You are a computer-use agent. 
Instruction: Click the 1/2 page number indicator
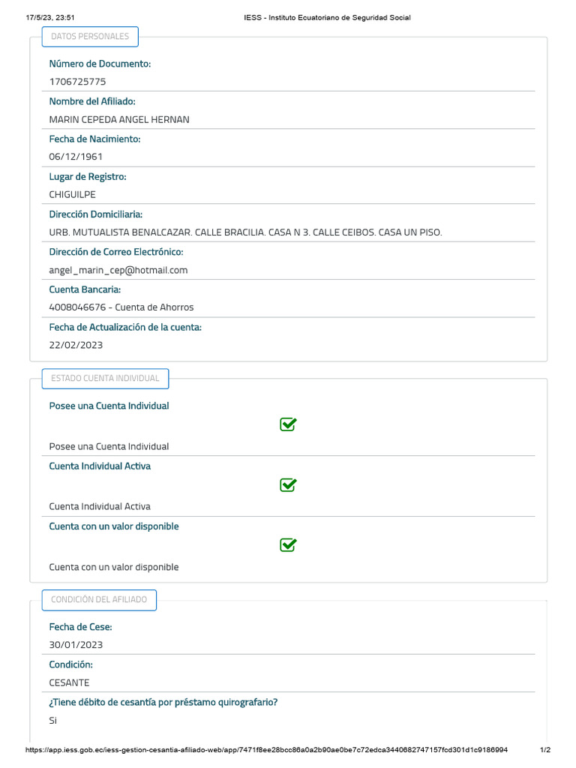click(545, 750)
